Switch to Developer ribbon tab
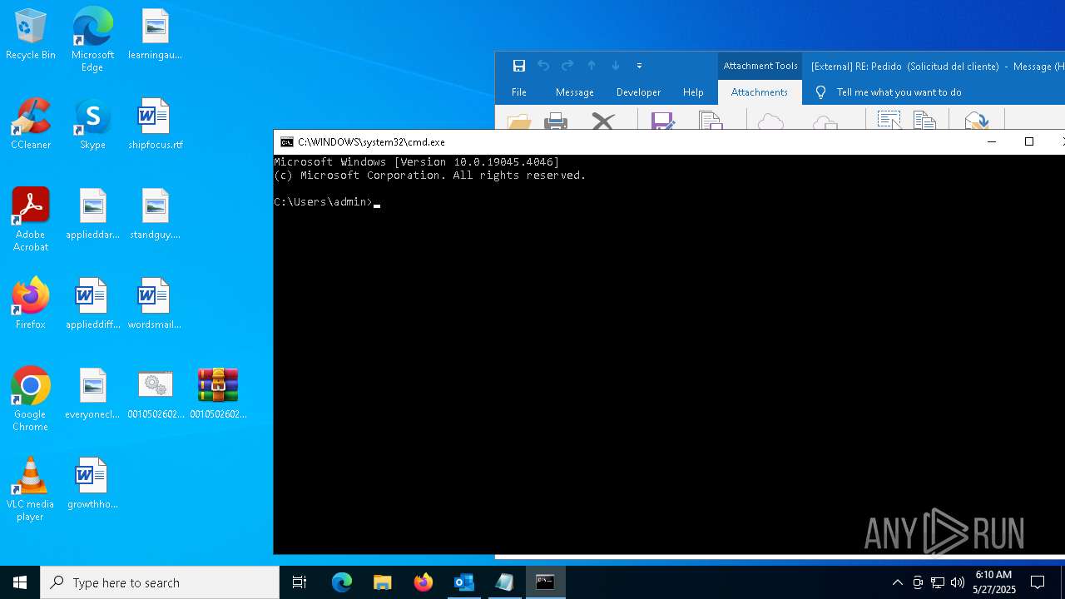 coord(638,92)
